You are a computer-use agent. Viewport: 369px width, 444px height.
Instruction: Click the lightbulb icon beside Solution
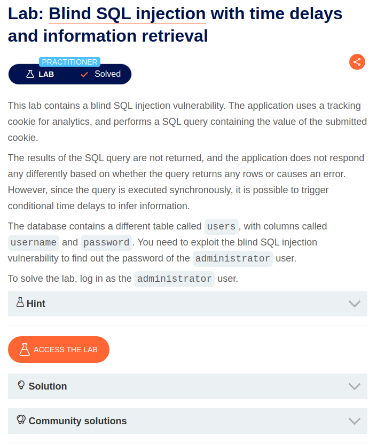pos(20,386)
